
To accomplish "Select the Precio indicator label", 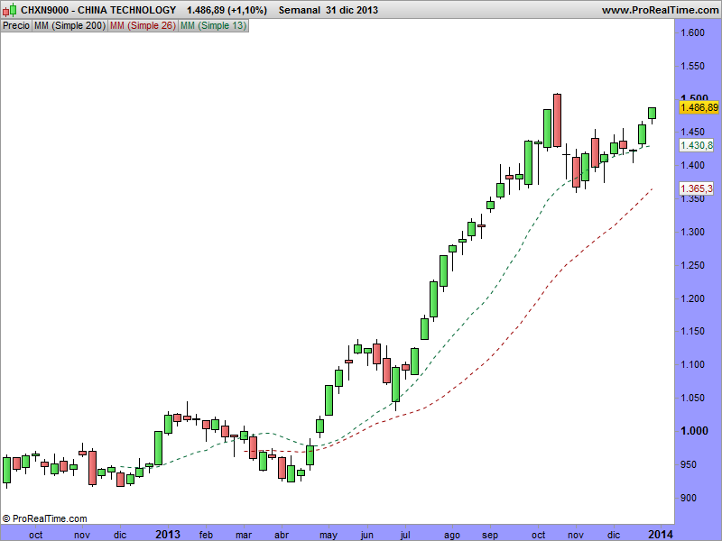I will click(15, 26).
